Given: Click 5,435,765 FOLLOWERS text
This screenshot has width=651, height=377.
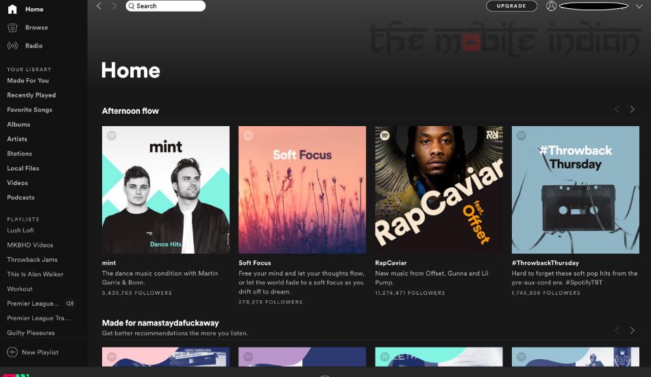Looking at the screenshot, I should tap(137, 293).
